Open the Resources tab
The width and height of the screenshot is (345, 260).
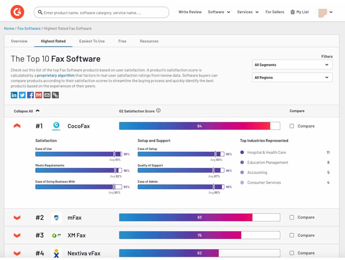coord(149,41)
